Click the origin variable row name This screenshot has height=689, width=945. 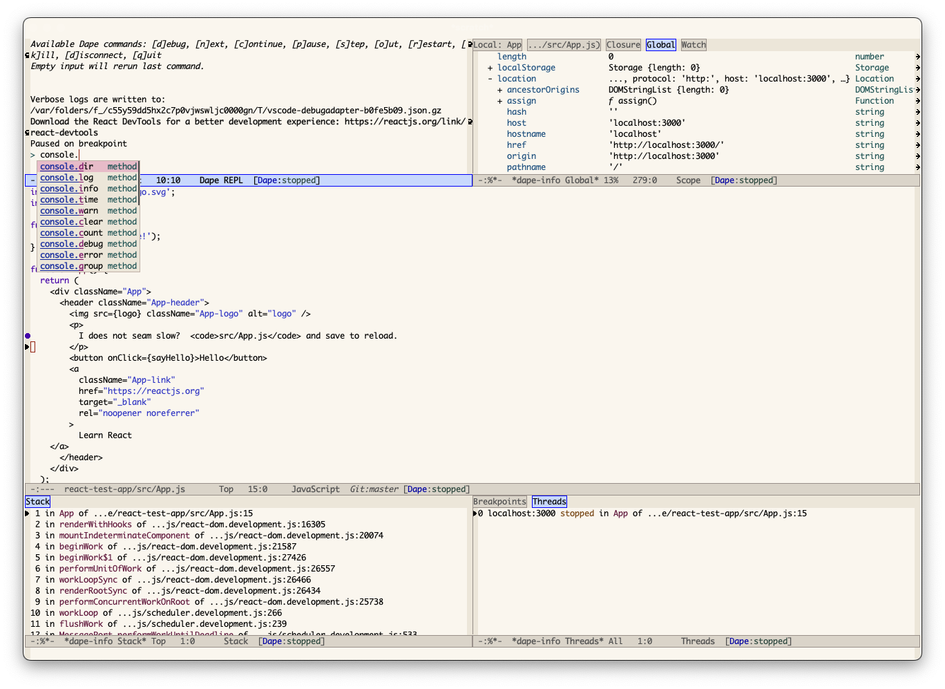521,156
